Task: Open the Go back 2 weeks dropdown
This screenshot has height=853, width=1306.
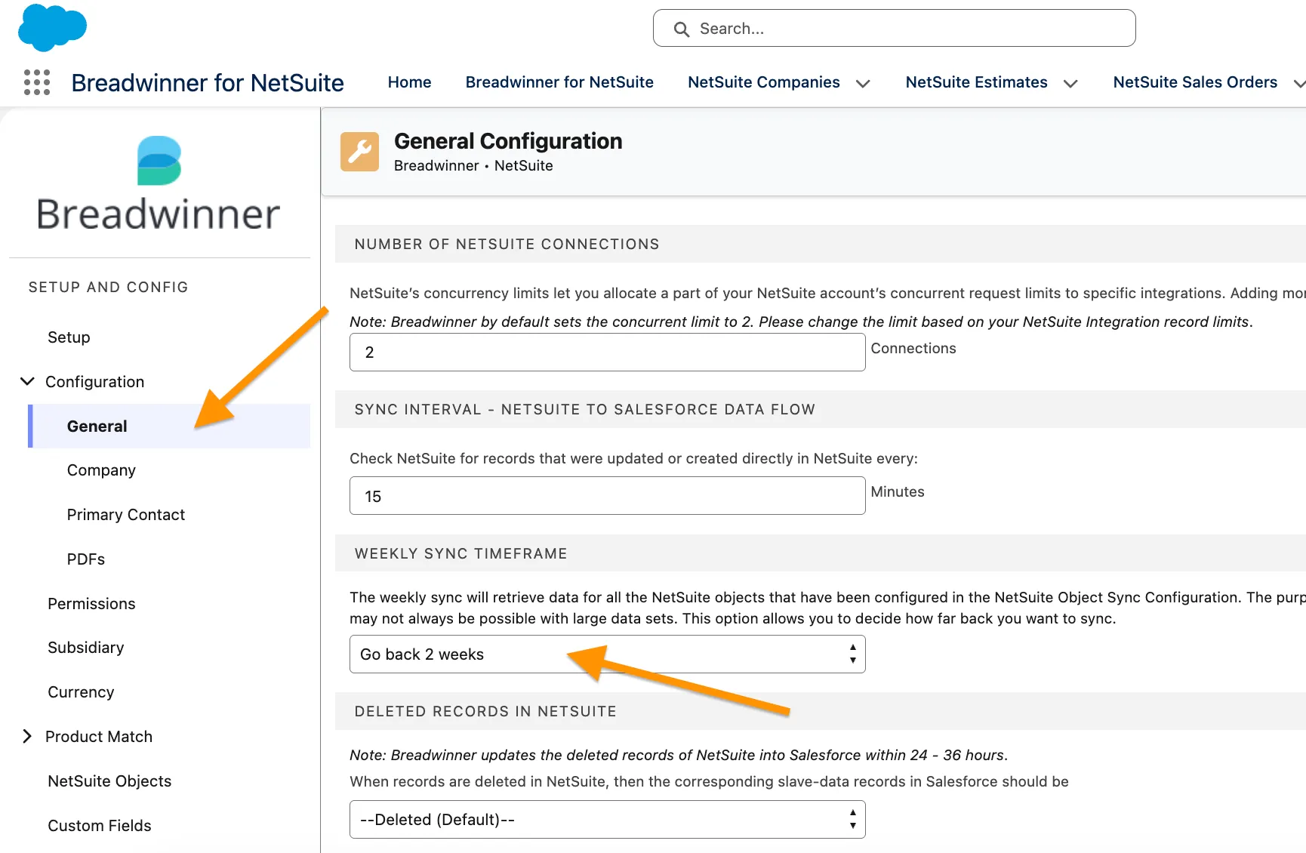Action: 607,654
